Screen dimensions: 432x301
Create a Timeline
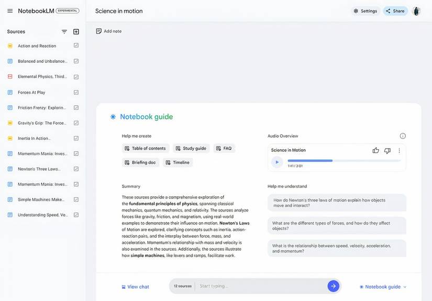coord(178,162)
